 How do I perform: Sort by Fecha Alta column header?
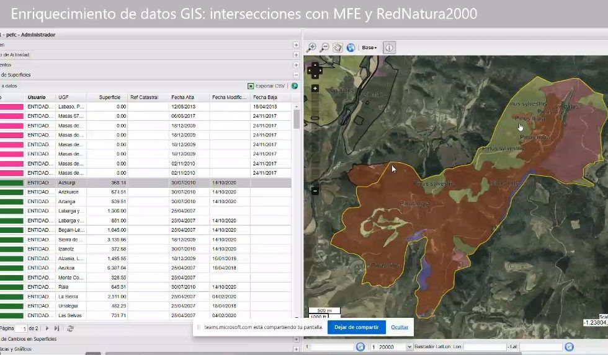pos(189,97)
